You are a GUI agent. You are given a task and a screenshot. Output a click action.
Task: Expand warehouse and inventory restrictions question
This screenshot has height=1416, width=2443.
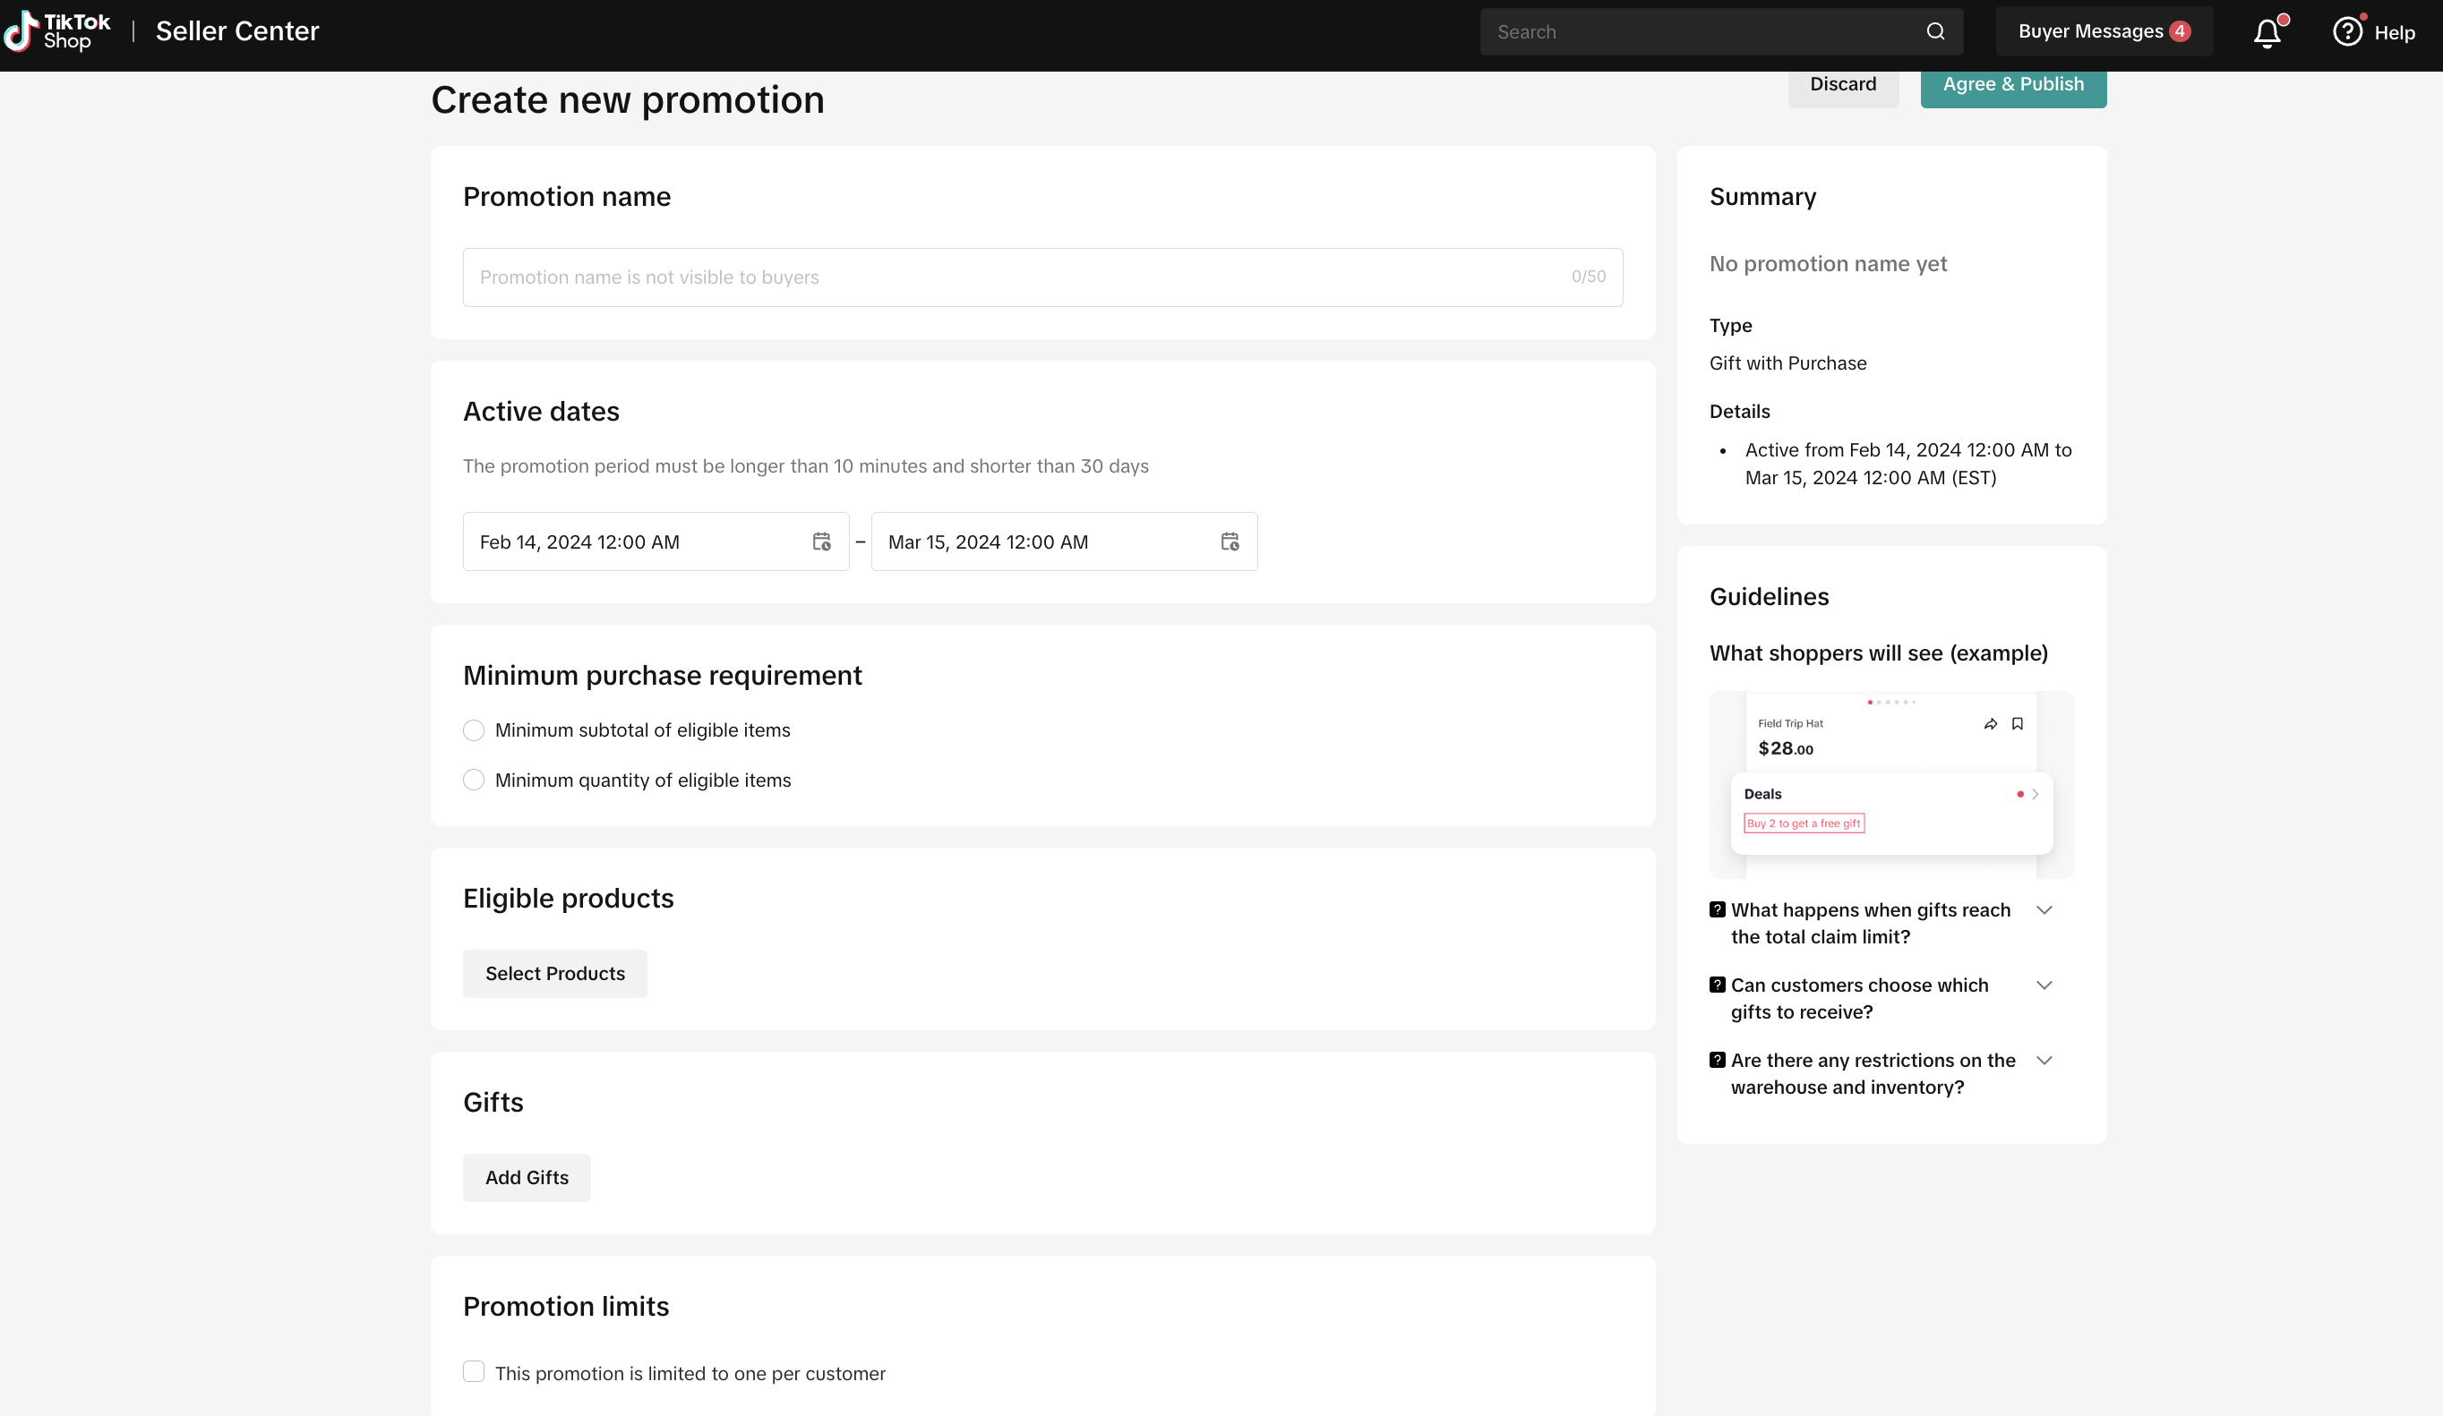2044,1061
